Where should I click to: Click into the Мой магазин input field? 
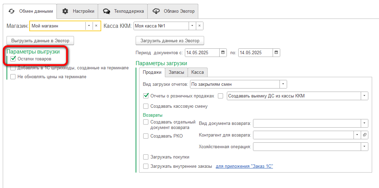click(x=57, y=26)
